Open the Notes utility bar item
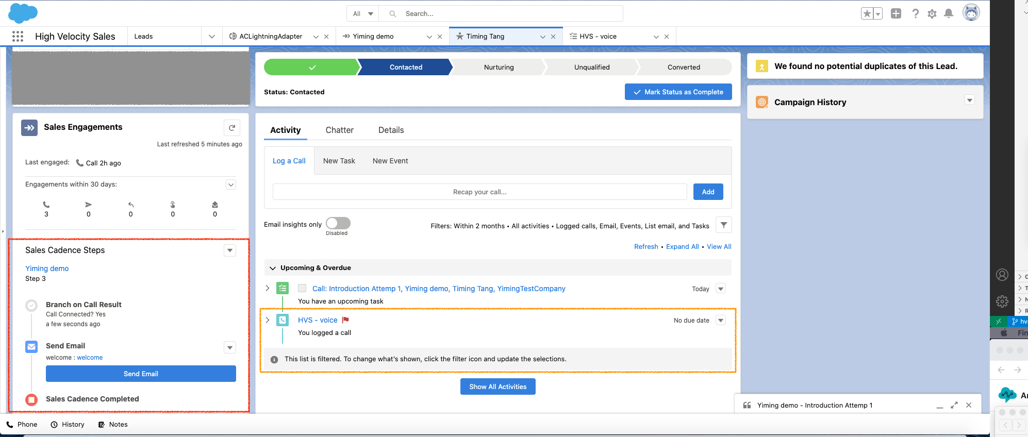Screen dimensions: 1028x437 [x=113, y=424]
